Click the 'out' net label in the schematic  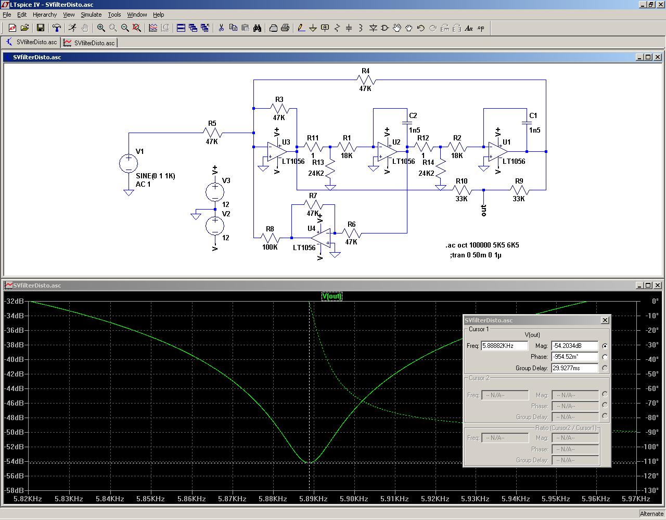click(x=484, y=210)
